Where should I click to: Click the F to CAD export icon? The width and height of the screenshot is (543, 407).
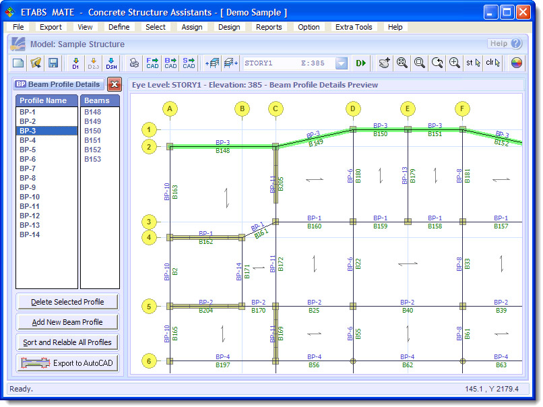point(152,63)
